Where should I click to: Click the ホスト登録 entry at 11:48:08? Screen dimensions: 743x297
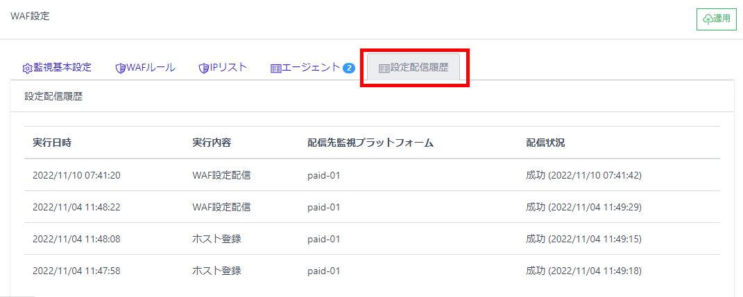coord(216,239)
